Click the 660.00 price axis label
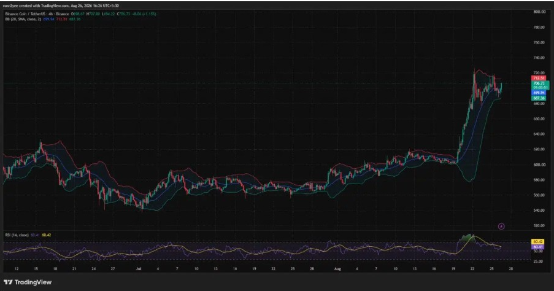554x291 pixels. (539, 119)
